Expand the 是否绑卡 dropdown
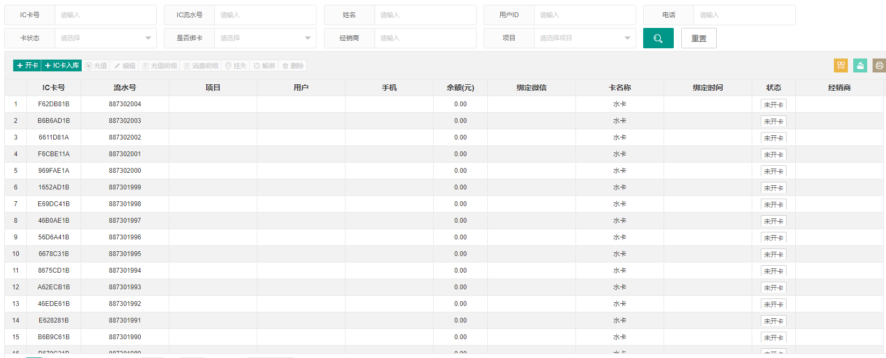The width and height of the screenshot is (886, 358). coord(265,38)
